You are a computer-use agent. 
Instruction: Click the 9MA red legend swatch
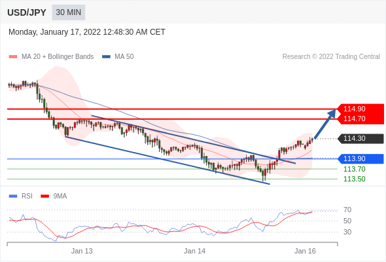(x=44, y=196)
